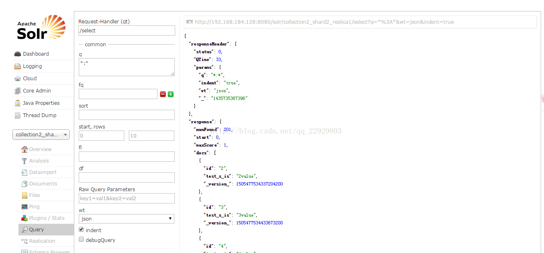Open Logging menu item
Screen dimensions: 544x253
click(32, 66)
